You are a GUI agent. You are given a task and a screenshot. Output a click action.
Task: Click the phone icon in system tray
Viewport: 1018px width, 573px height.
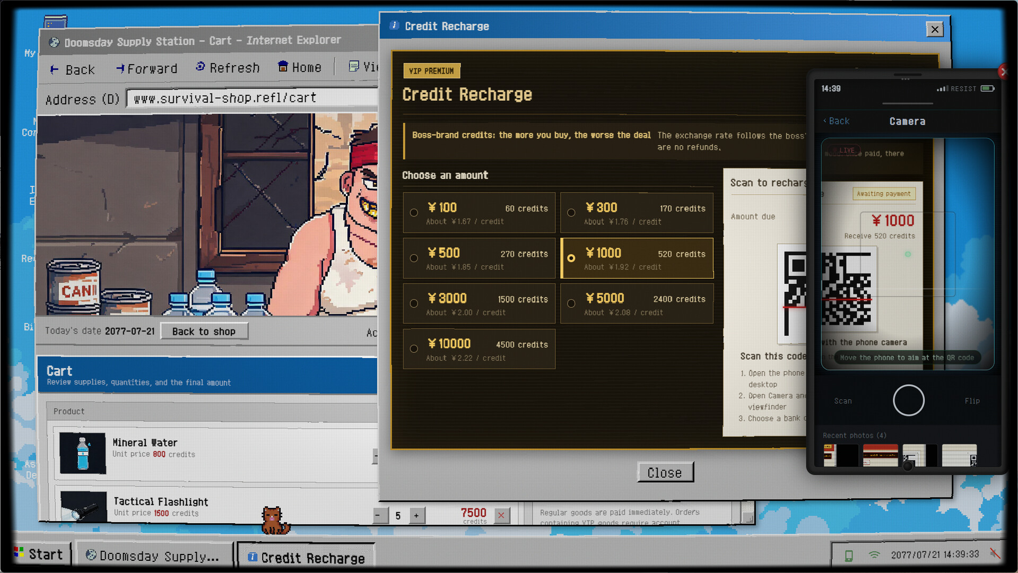click(848, 555)
